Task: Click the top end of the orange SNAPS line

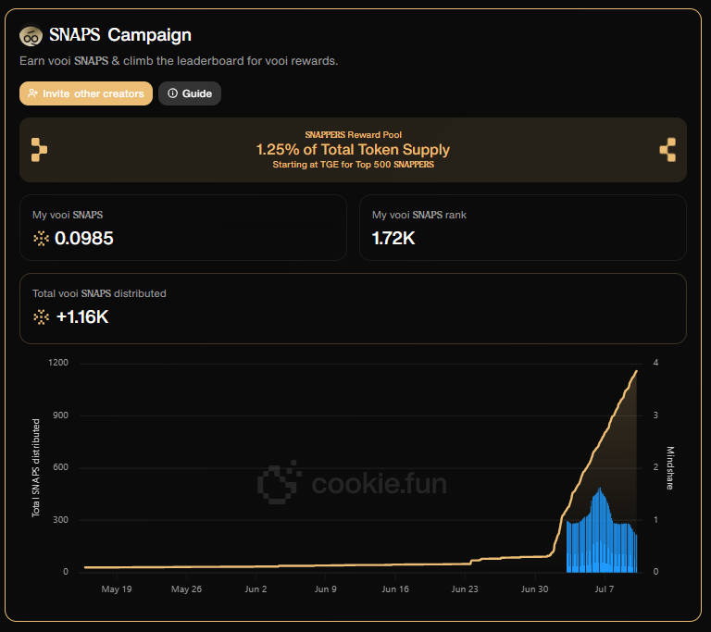Action: [637, 371]
